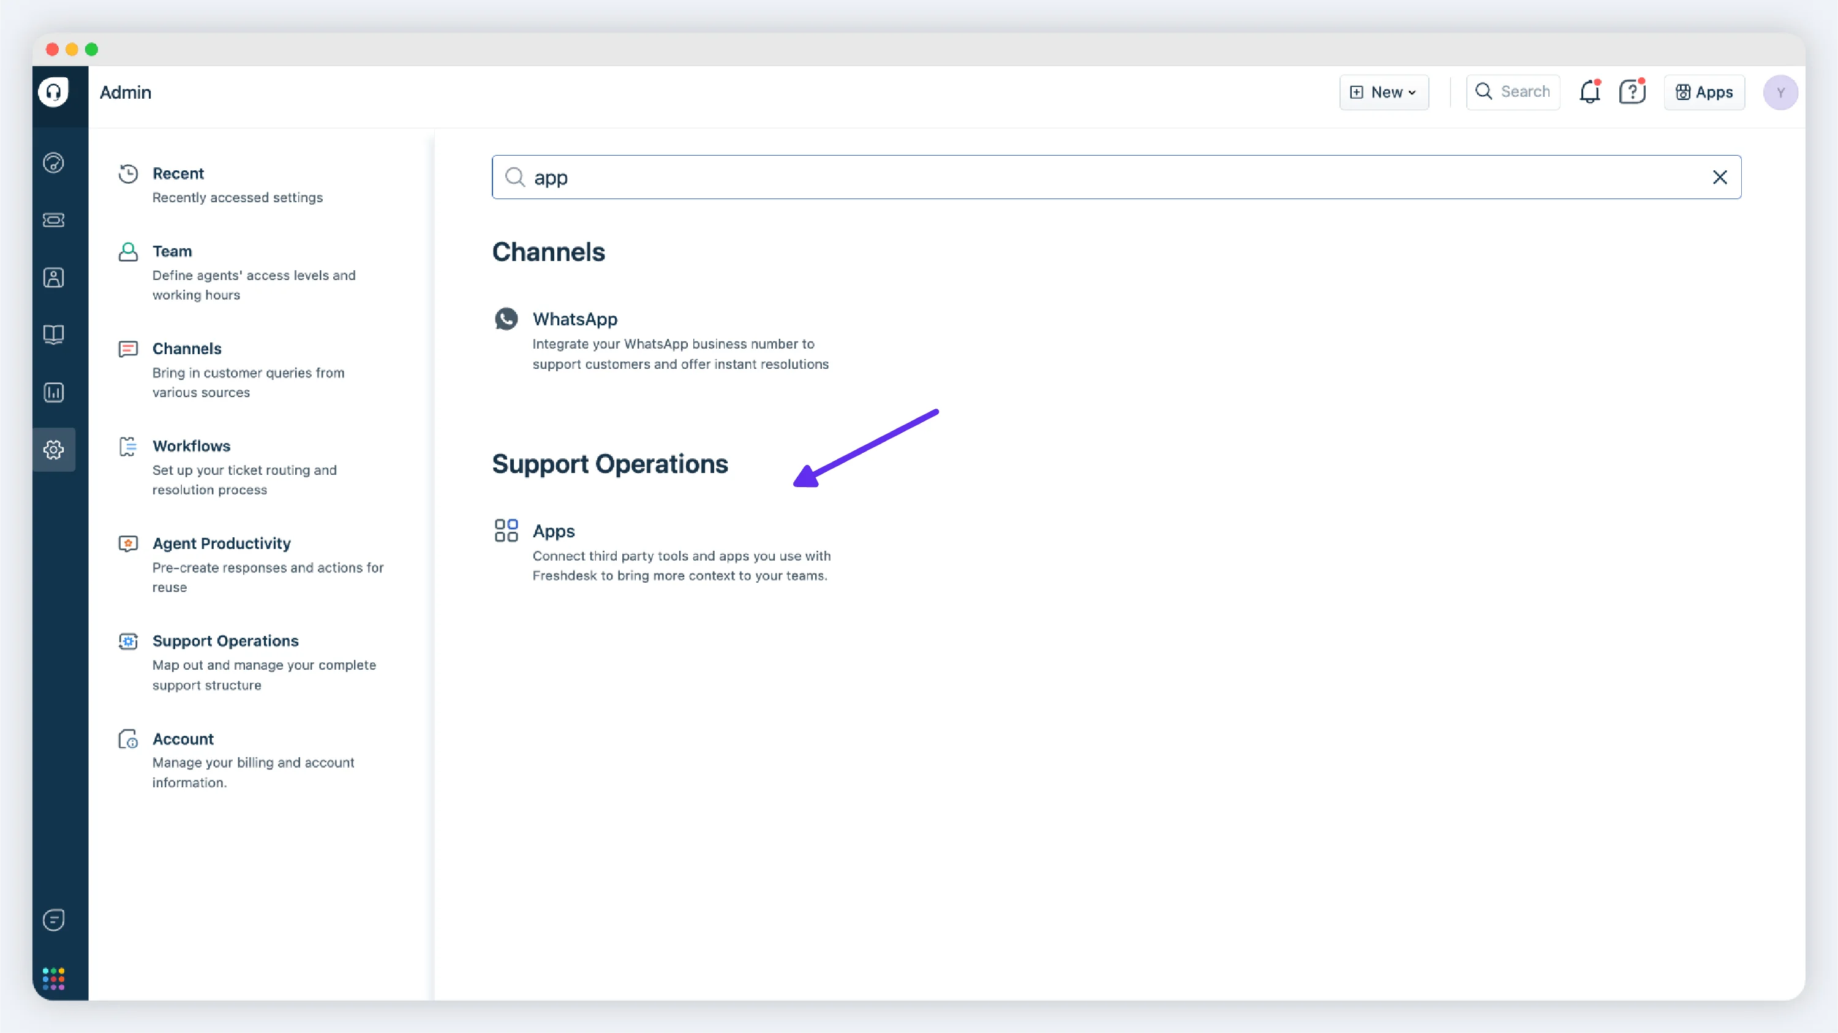Click 'Connect third party tools' description text
This screenshot has height=1033, width=1838.
682,566
